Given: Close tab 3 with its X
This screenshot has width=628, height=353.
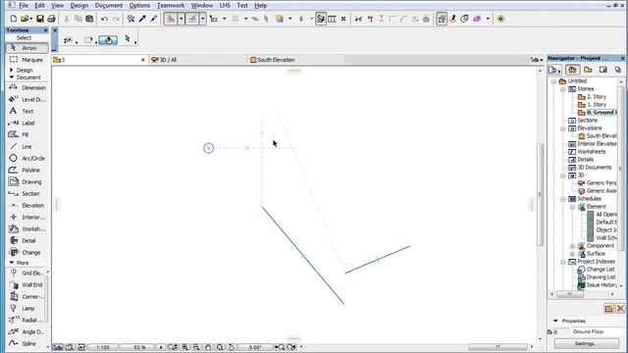Looking at the screenshot, I should (x=143, y=60).
